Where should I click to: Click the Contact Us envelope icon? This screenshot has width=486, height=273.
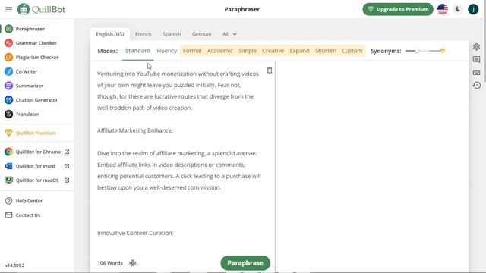coord(8,215)
